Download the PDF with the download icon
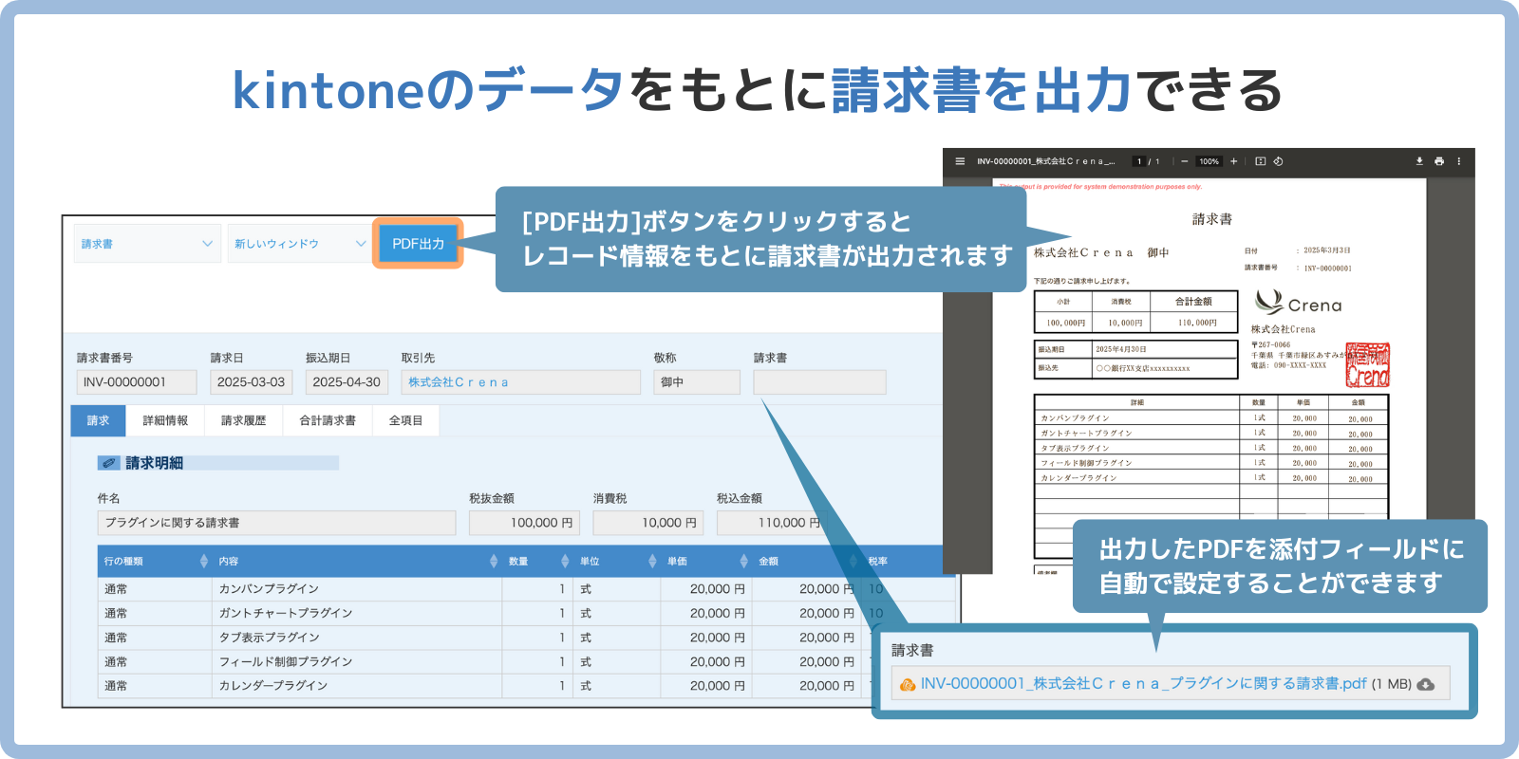 click(1419, 161)
